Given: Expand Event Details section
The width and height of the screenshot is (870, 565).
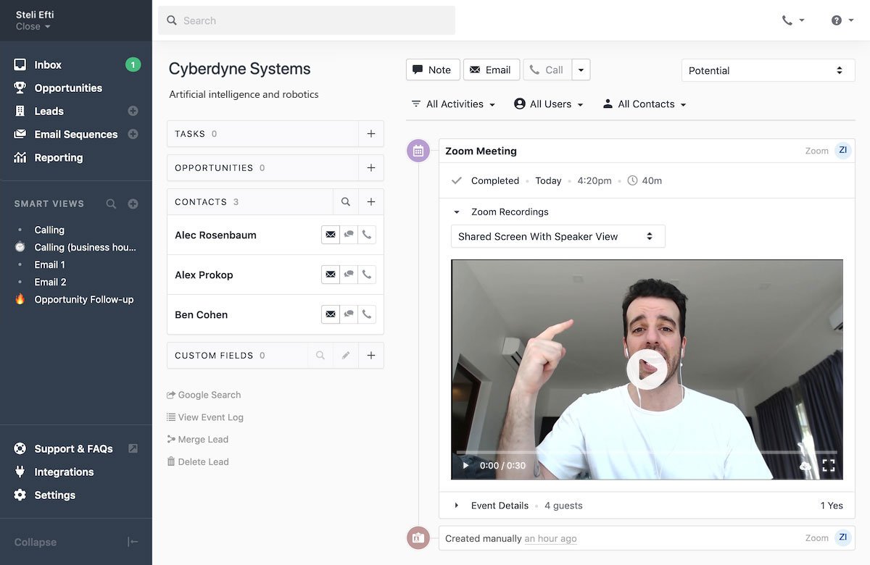Looking at the screenshot, I should 457,506.
